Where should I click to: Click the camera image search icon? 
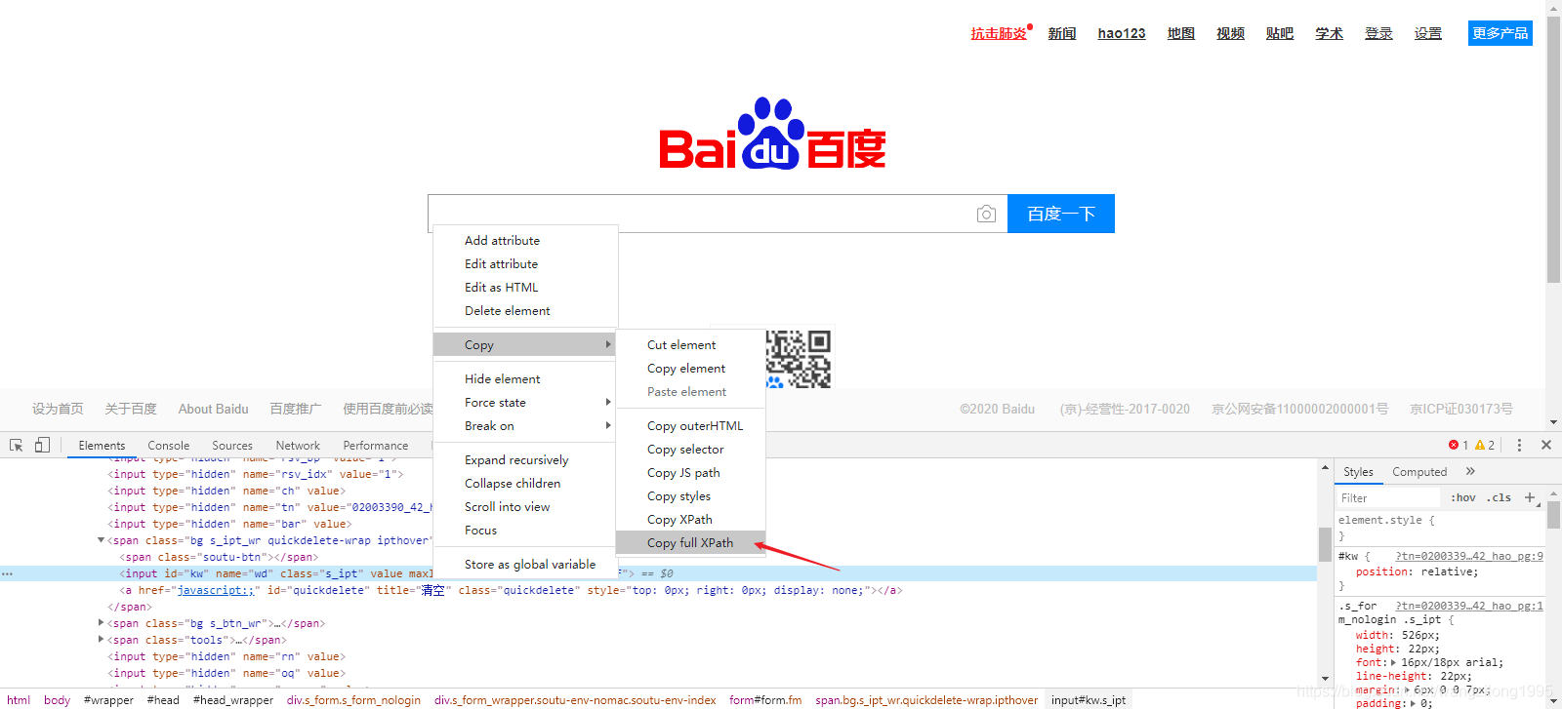click(986, 214)
